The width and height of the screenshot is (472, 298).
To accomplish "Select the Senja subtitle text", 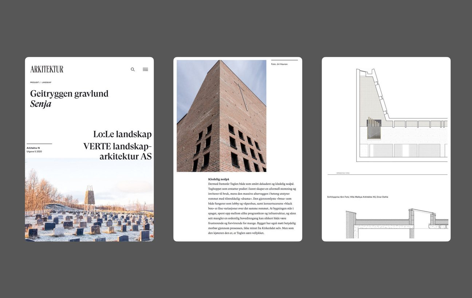I will (x=40, y=104).
